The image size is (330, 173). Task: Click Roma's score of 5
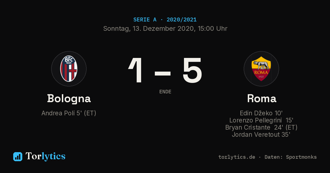coord(192,70)
